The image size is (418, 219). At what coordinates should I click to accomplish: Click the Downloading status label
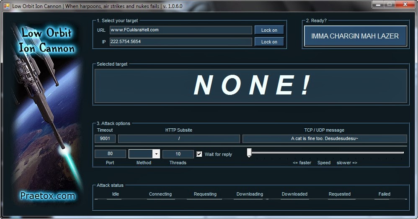point(250,194)
